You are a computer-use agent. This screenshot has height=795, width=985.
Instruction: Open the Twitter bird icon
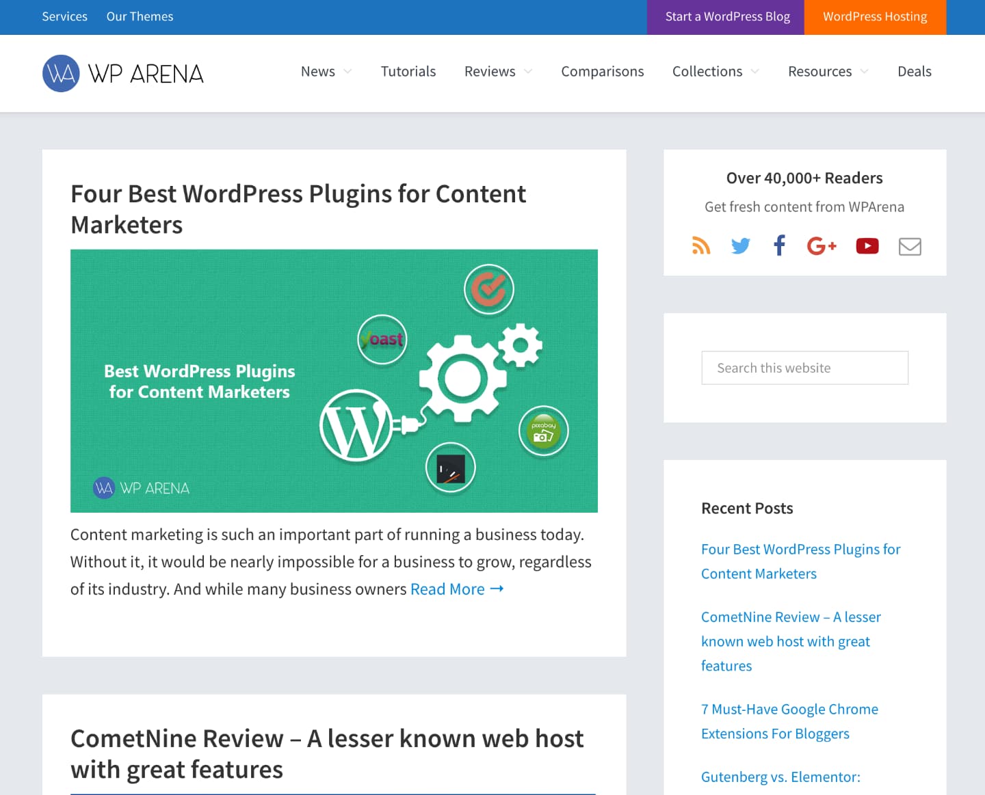[x=740, y=246]
